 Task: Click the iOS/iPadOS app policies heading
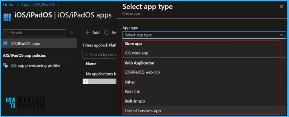(25, 56)
